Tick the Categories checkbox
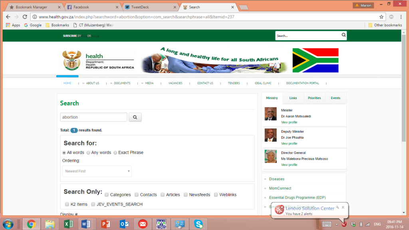The height and width of the screenshot is (230, 409). 106,195
